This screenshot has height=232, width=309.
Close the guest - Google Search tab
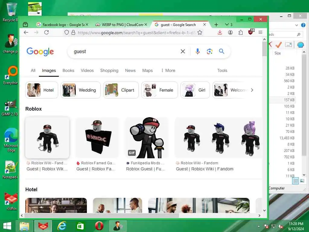tap(205, 24)
